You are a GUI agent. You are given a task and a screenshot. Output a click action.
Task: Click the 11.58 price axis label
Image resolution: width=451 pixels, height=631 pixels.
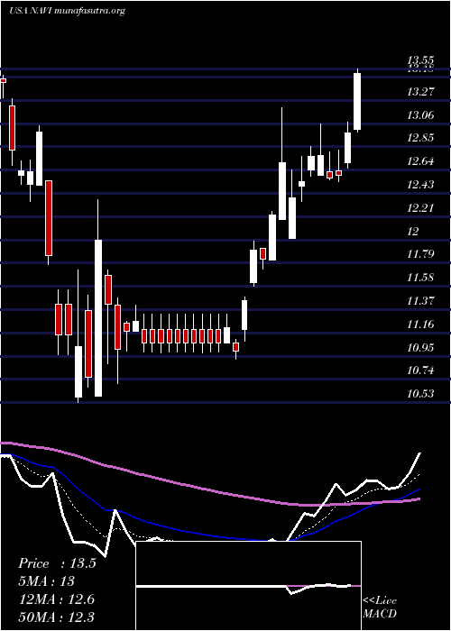(420, 278)
